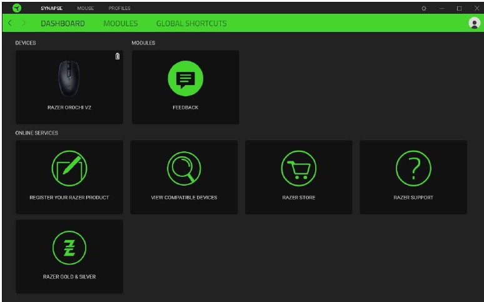Open the Mouse menu in top bar
The height and width of the screenshot is (302, 484).
pyautogui.click(x=85, y=8)
